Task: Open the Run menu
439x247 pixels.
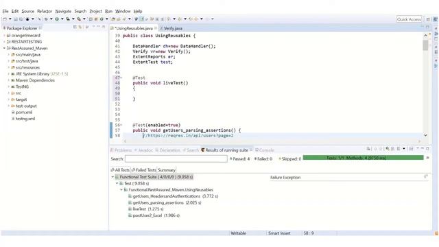Action: click(108, 11)
